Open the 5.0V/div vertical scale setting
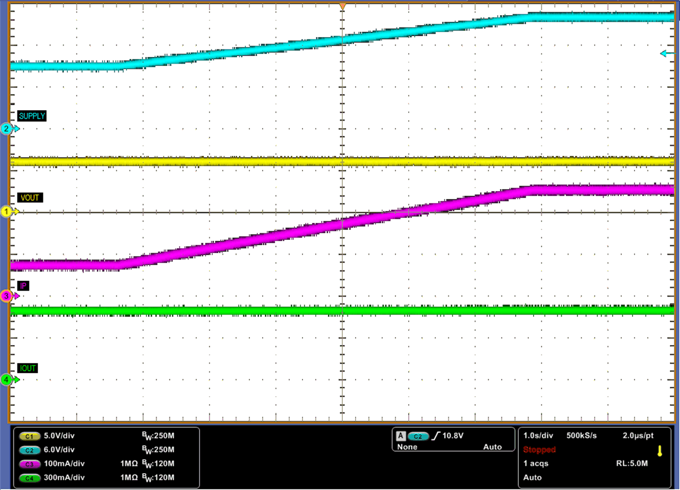 pos(59,436)
